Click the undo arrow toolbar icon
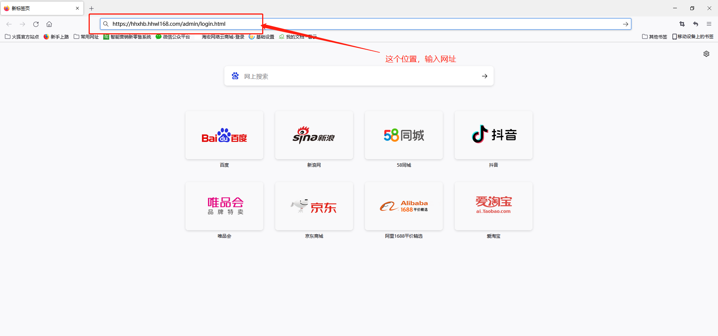The height and width of the screenshot is (336, 718). tap(696, 24)
